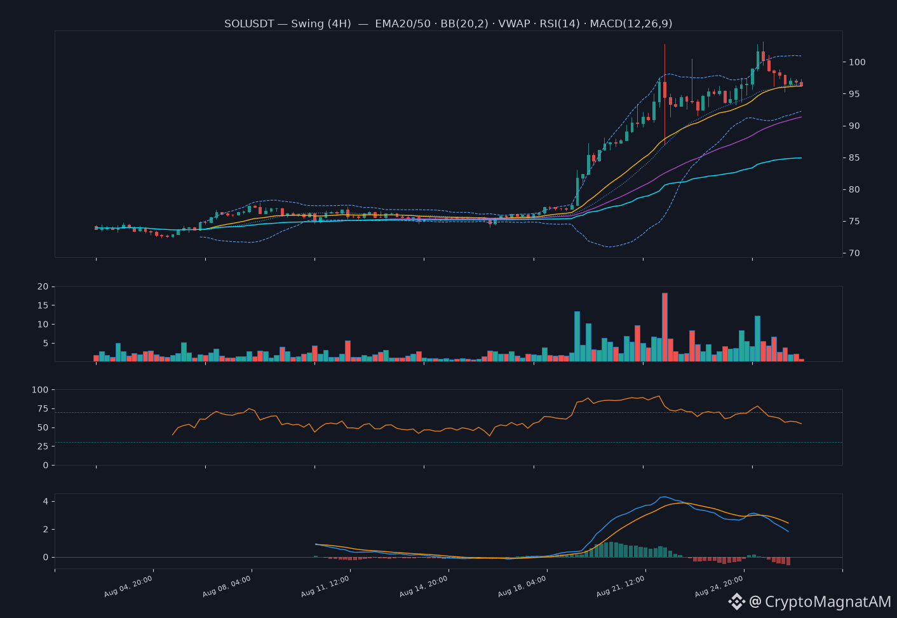
Task: Click the 95 price axis label
Action: tap(854, 94)
